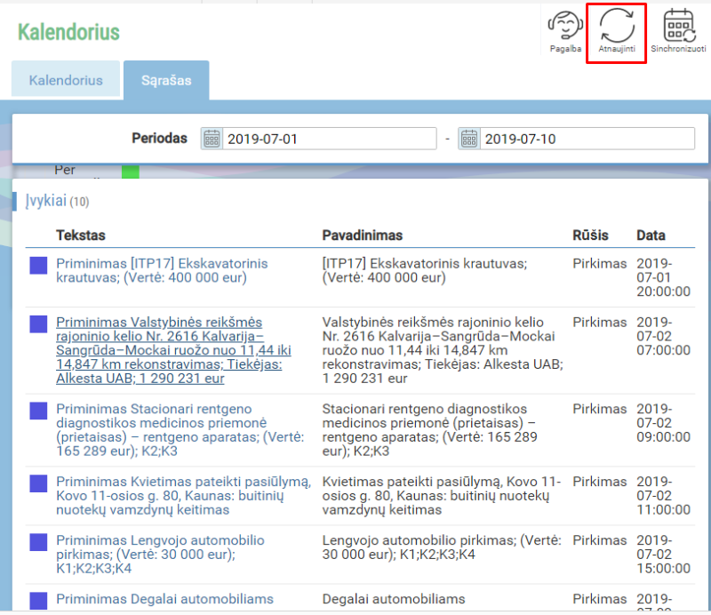The image size is (711, 615).
Task: Open calendar picker for period start date
Action: (212, 139)
